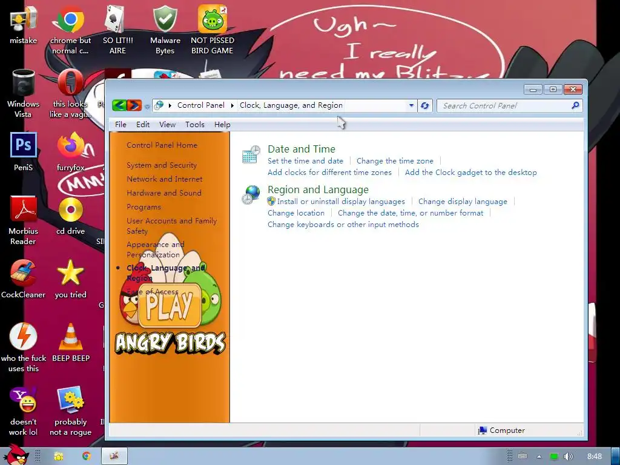Open the Yahoo 'doesn't work lol' icon
620x465 pixels.
(24, 411)
